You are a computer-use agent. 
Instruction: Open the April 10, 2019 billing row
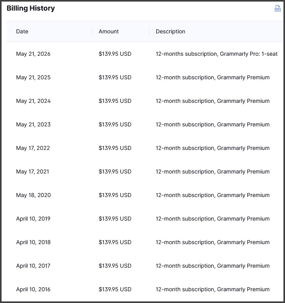tap(145, 219)
